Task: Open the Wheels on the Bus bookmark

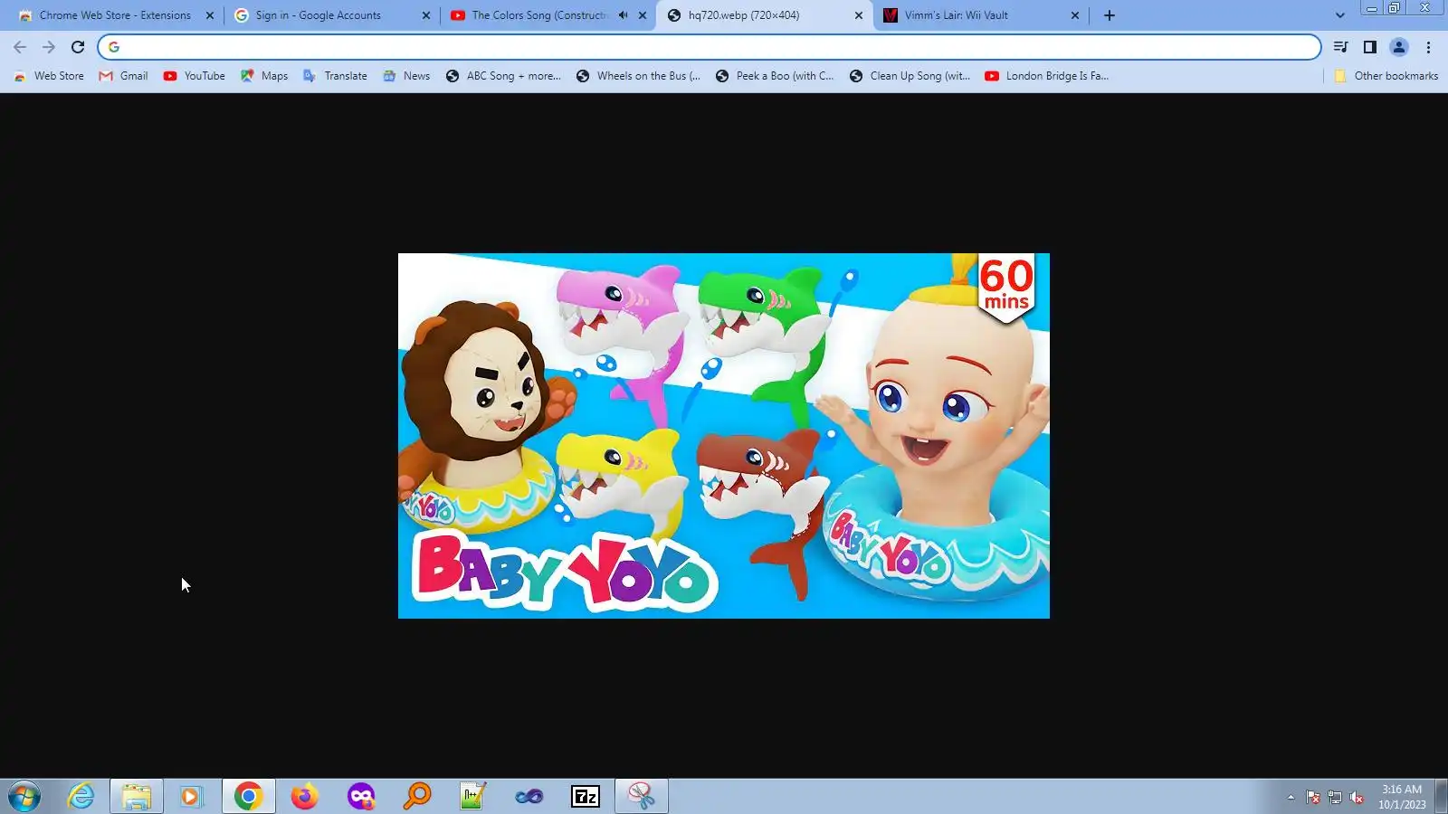Action: click(639, 76)
